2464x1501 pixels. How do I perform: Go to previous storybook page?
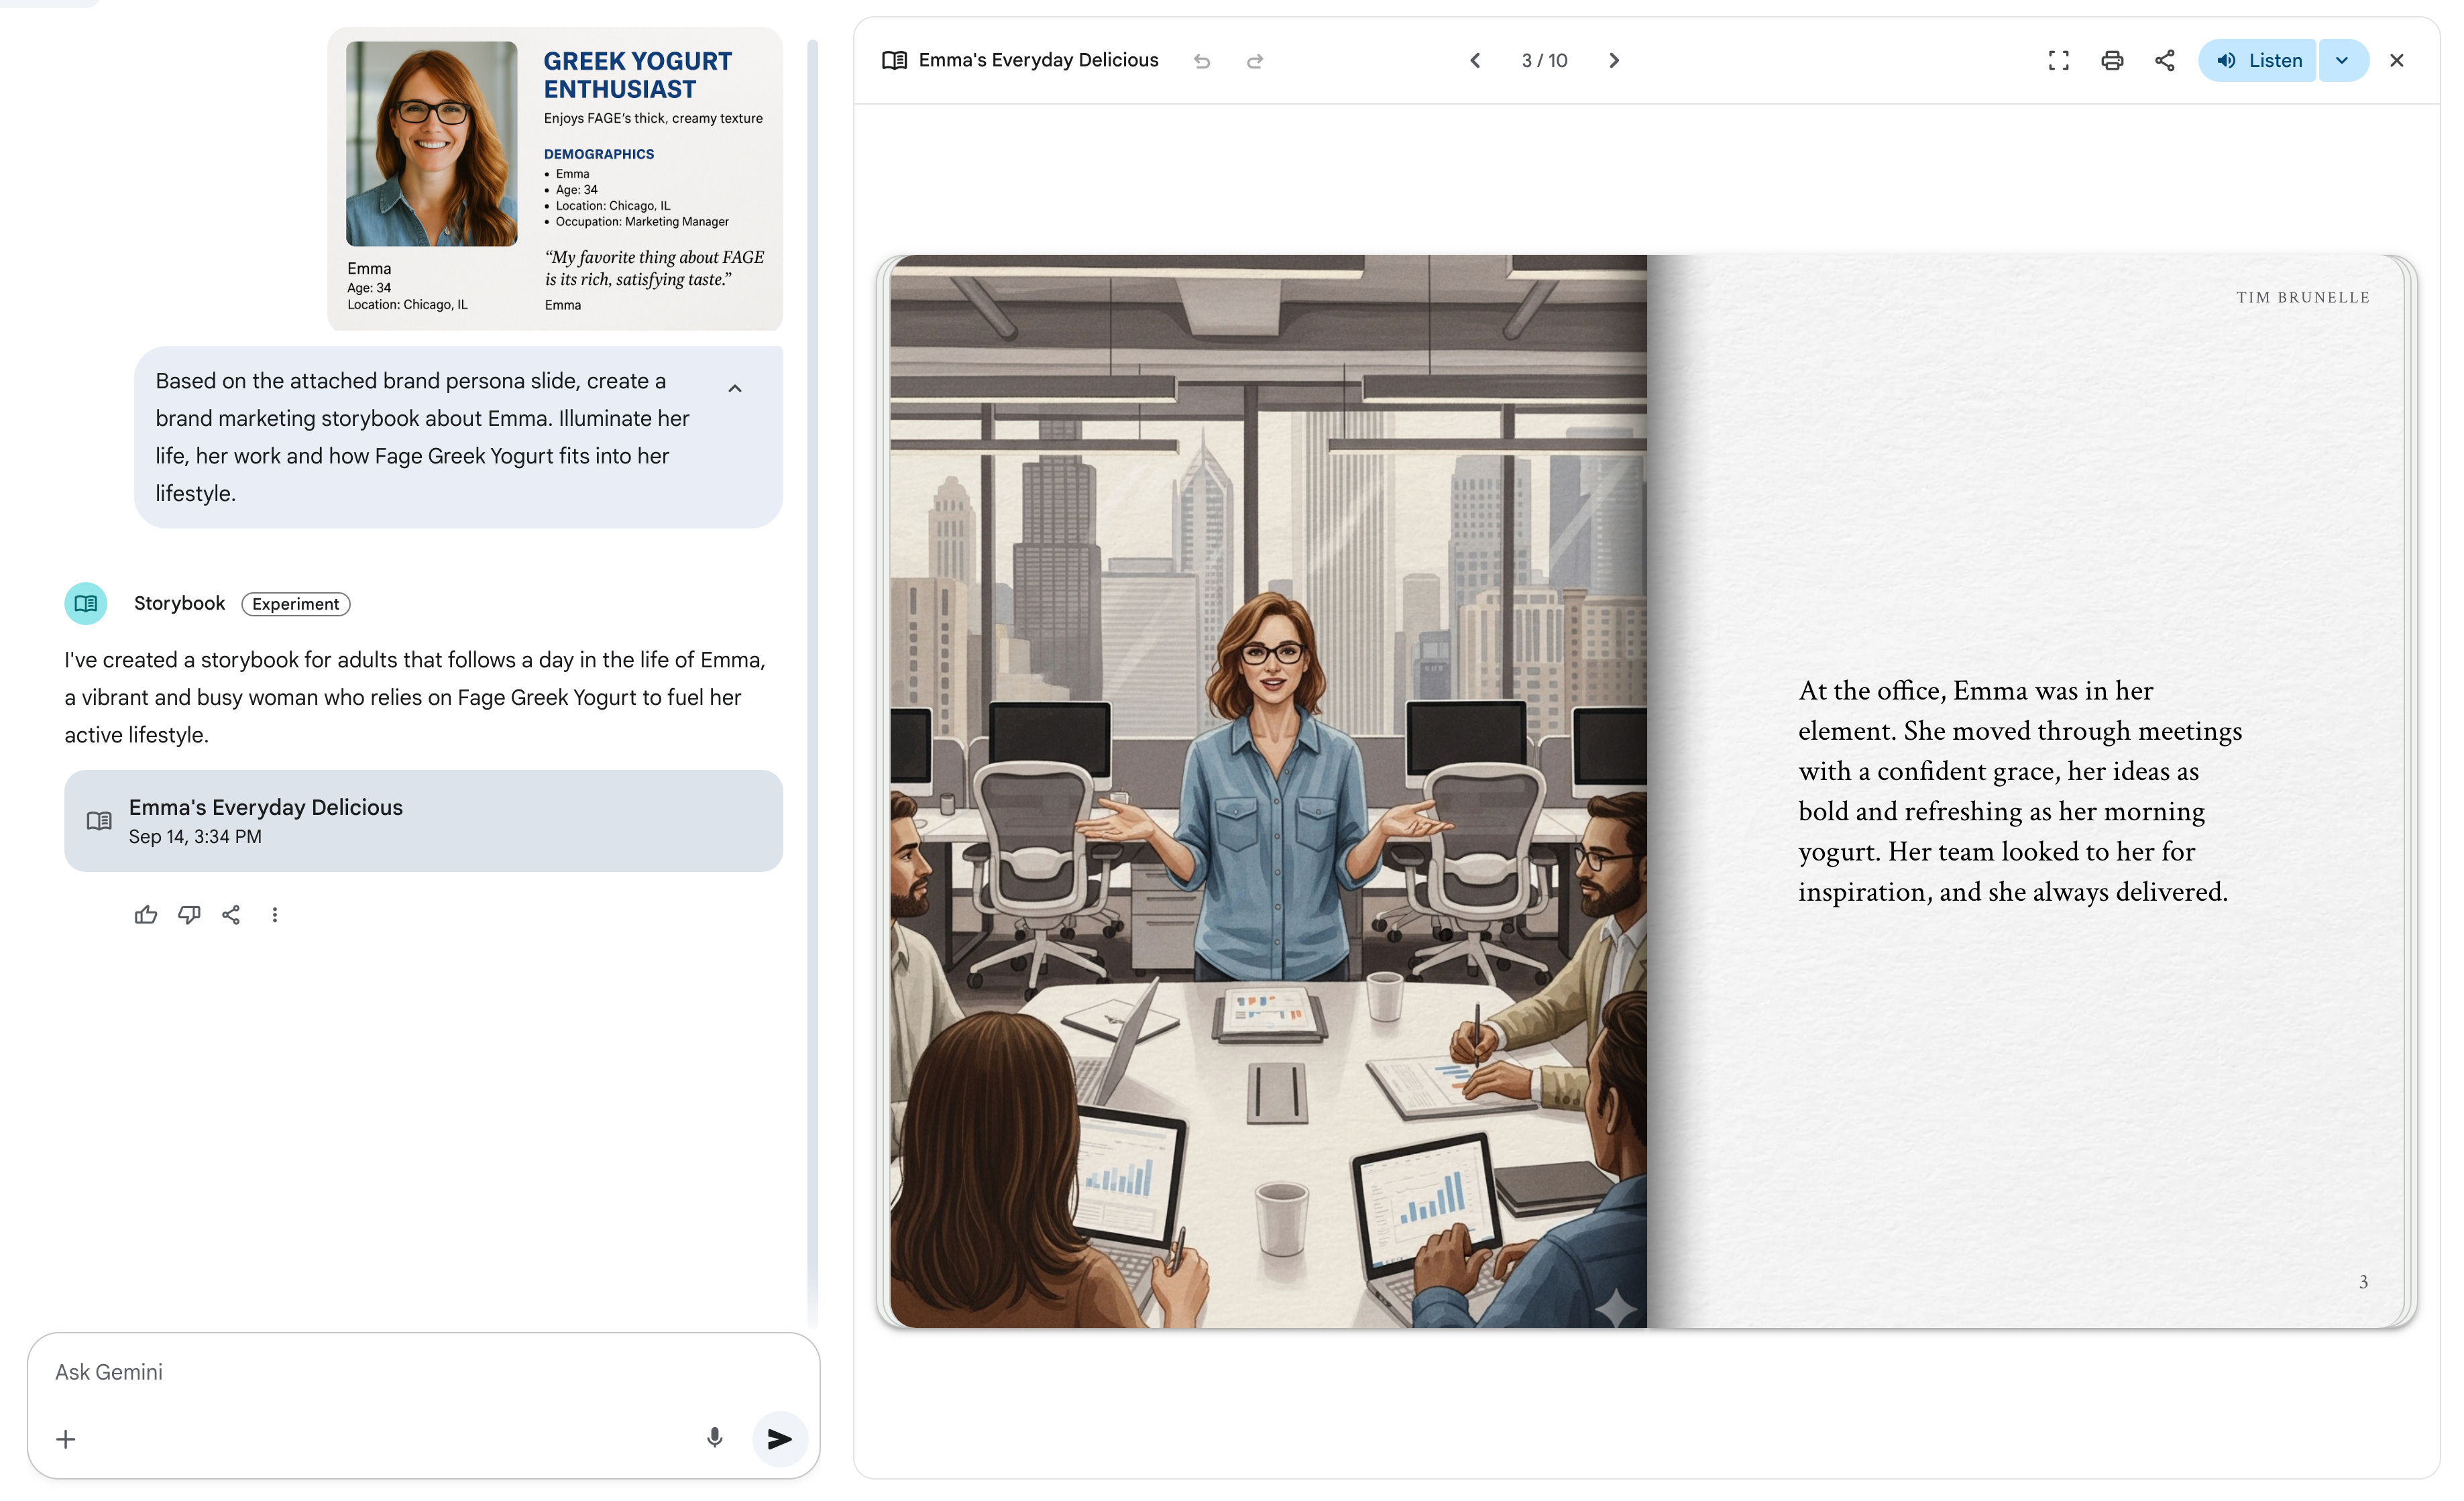click(x=1475, y=61)
